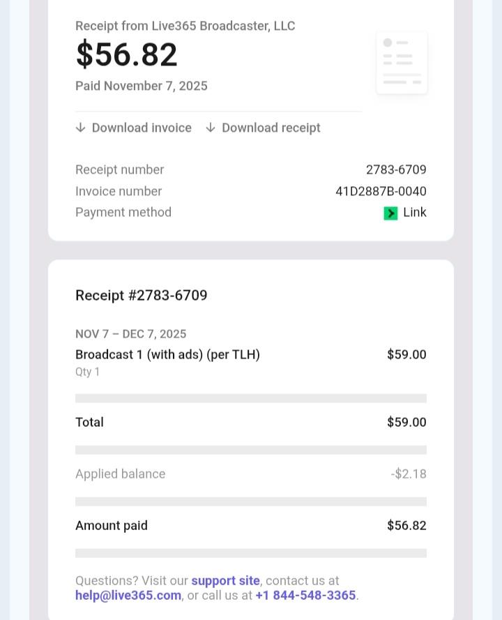Download the invoice via its text link

click(x=142, y=128)
